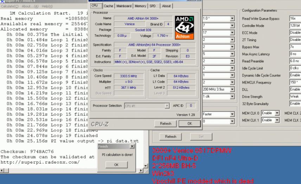Open the Faster dropdown
The image size is (301, 184).
tap(232, 114)
